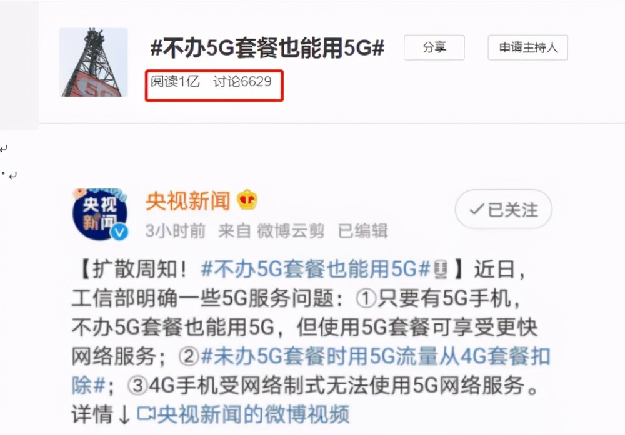Click the 申请主持人 button
The width and height of the screenshot is (625, 435).
pyautogui.click(x=527, y=48)
